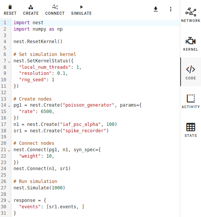Click the "weight": 10 line
This screenshot has width=201, height=217.
pyautogui.click(x=37, y=156)
